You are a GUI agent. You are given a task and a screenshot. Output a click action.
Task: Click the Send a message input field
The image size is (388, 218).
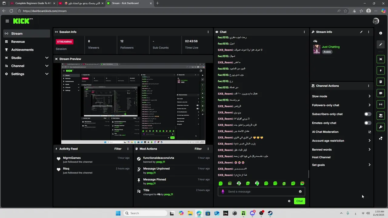(x=261, y=192)
